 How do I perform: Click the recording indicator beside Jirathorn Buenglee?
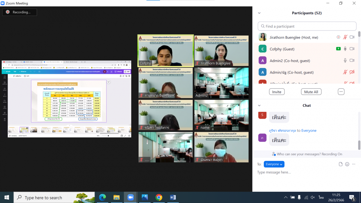[x=338, y=37]
